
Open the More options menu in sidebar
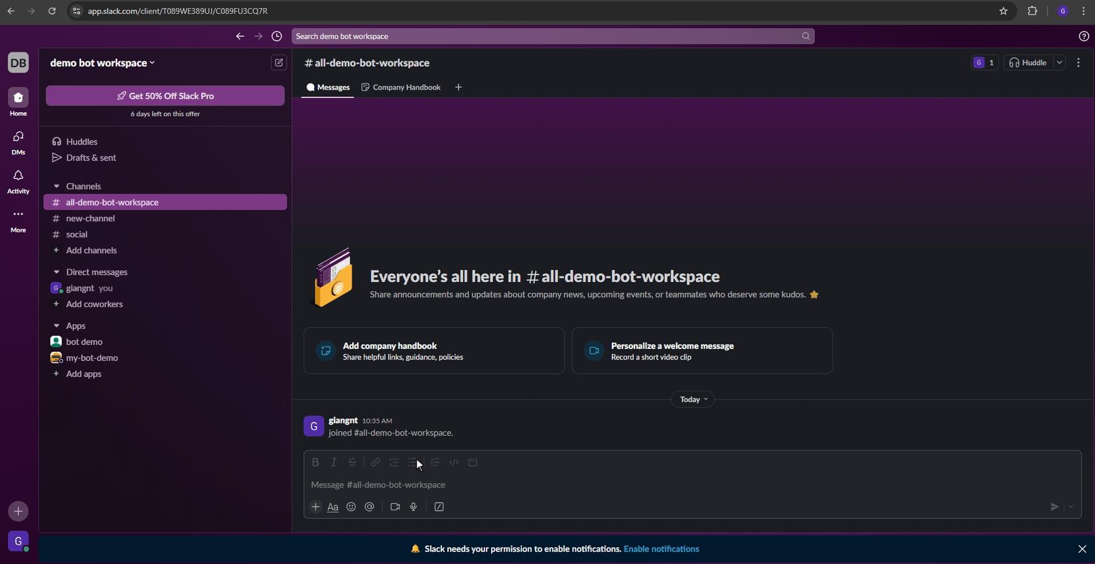pyautogui.click(x=18, y=220)
